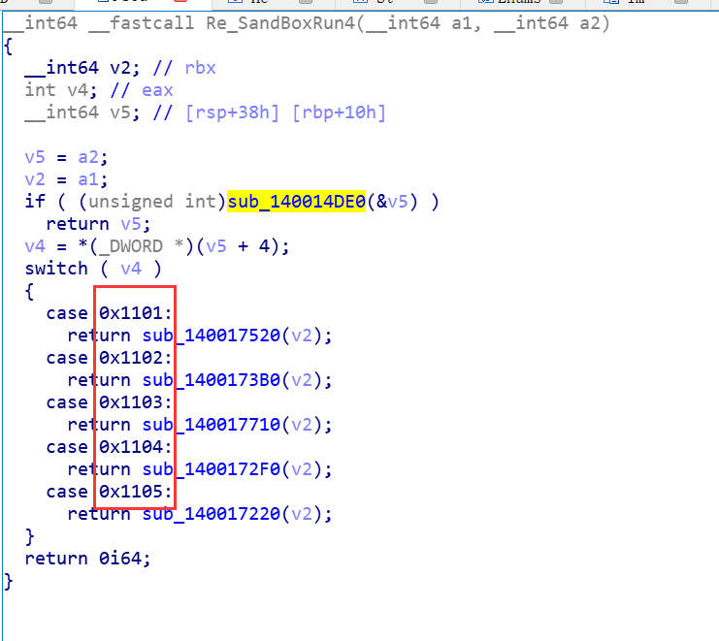The height and width of the screenshot is (641, 719).
Task: Click v4 in its int declaration
Action: 78,90
